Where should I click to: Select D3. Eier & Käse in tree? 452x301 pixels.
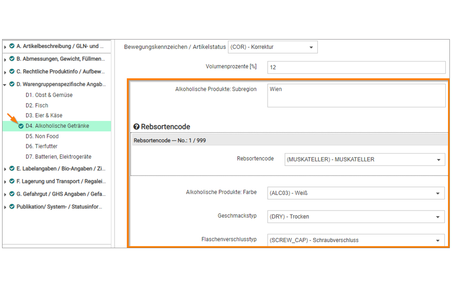[44, 116]
